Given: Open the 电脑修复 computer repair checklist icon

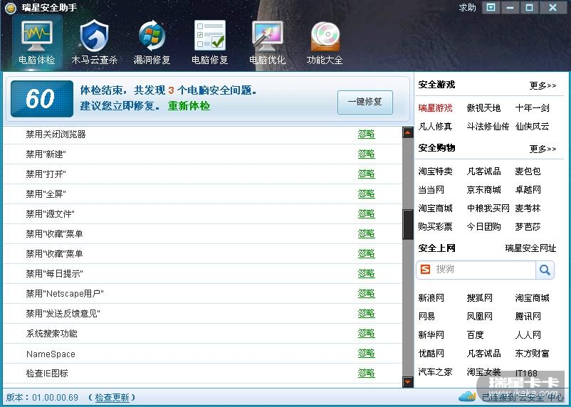Looking at the screenshot, I should coord(210,36).
